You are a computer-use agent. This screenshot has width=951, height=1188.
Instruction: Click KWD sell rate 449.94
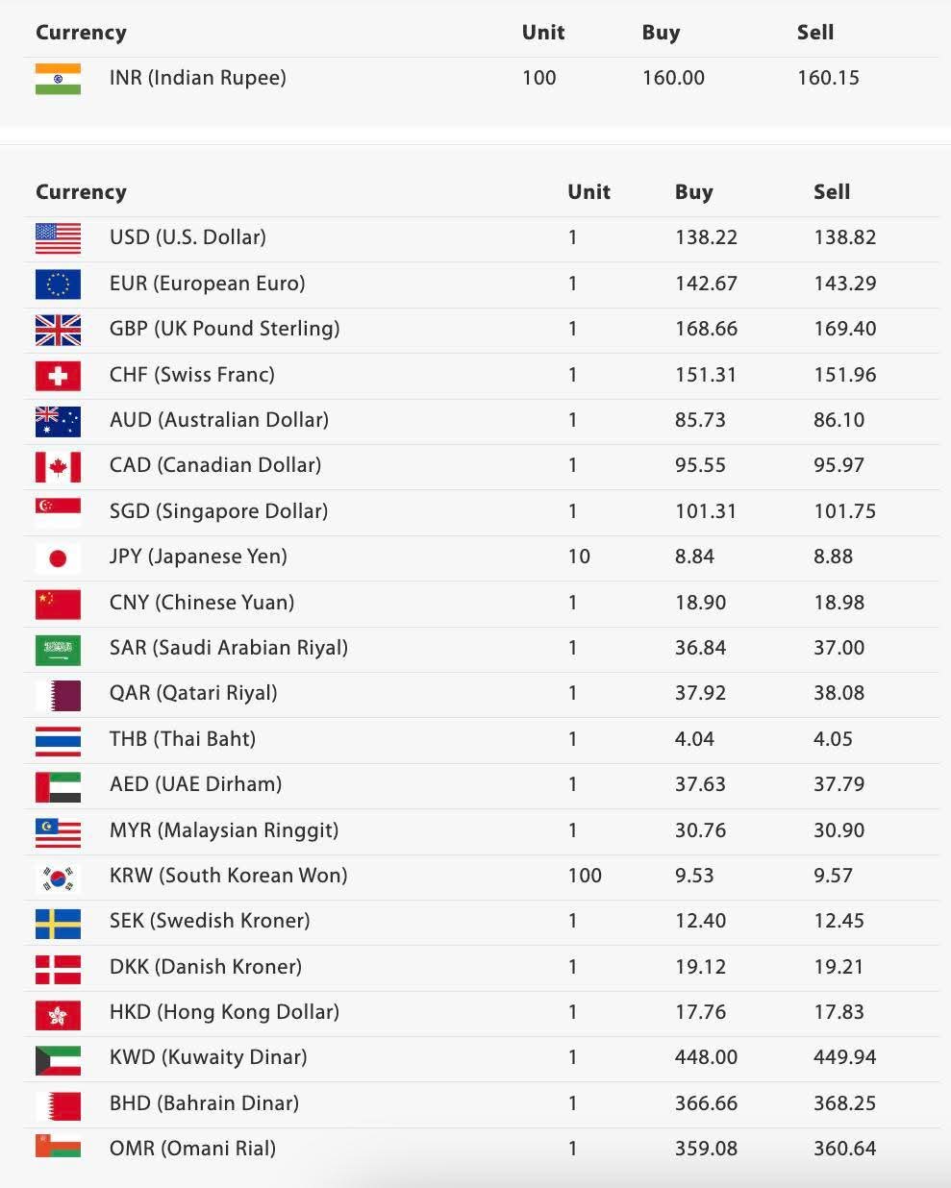pos(844,1057)
